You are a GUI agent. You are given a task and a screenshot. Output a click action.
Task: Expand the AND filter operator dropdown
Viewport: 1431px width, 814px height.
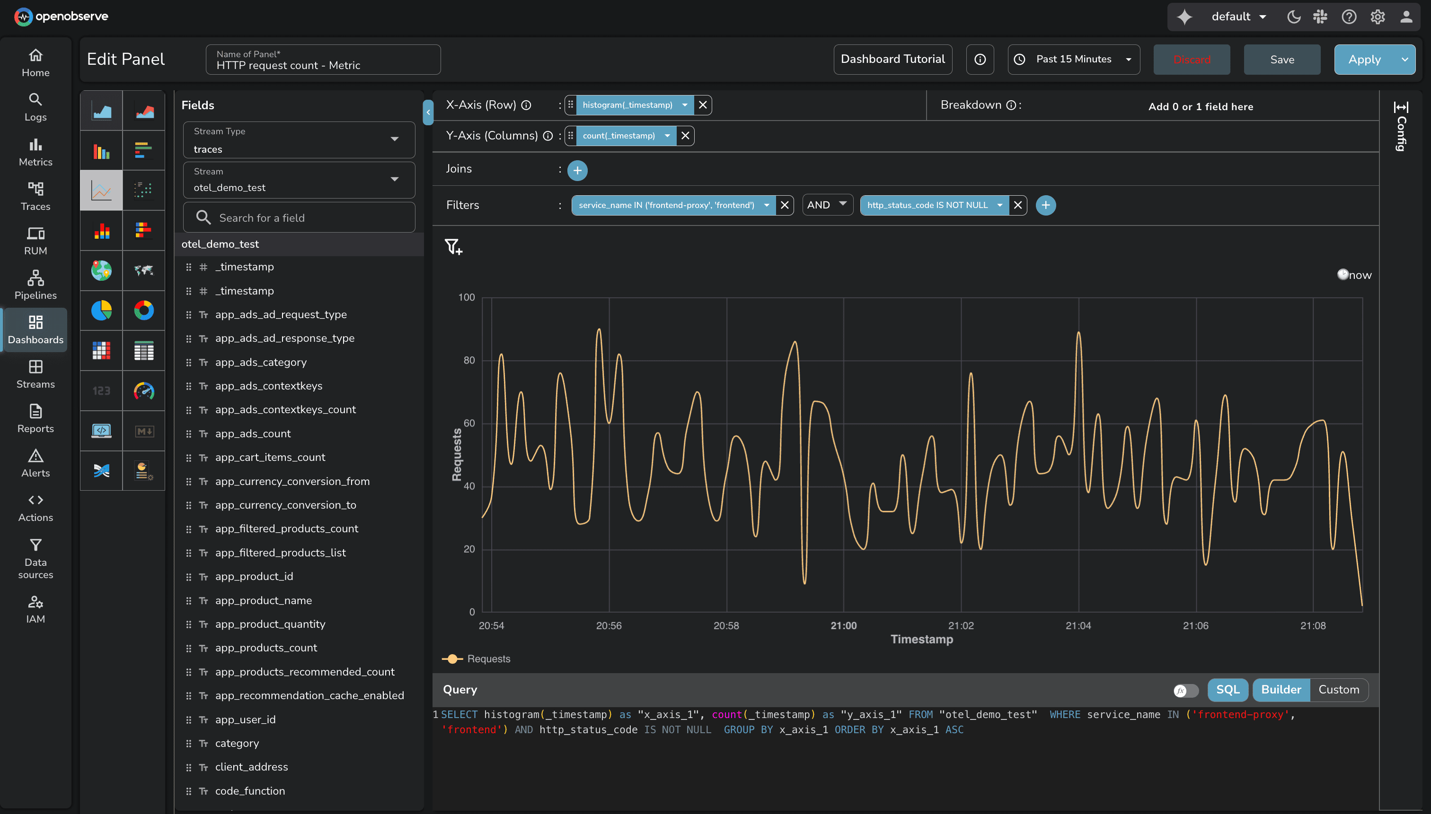coord(827,205)
